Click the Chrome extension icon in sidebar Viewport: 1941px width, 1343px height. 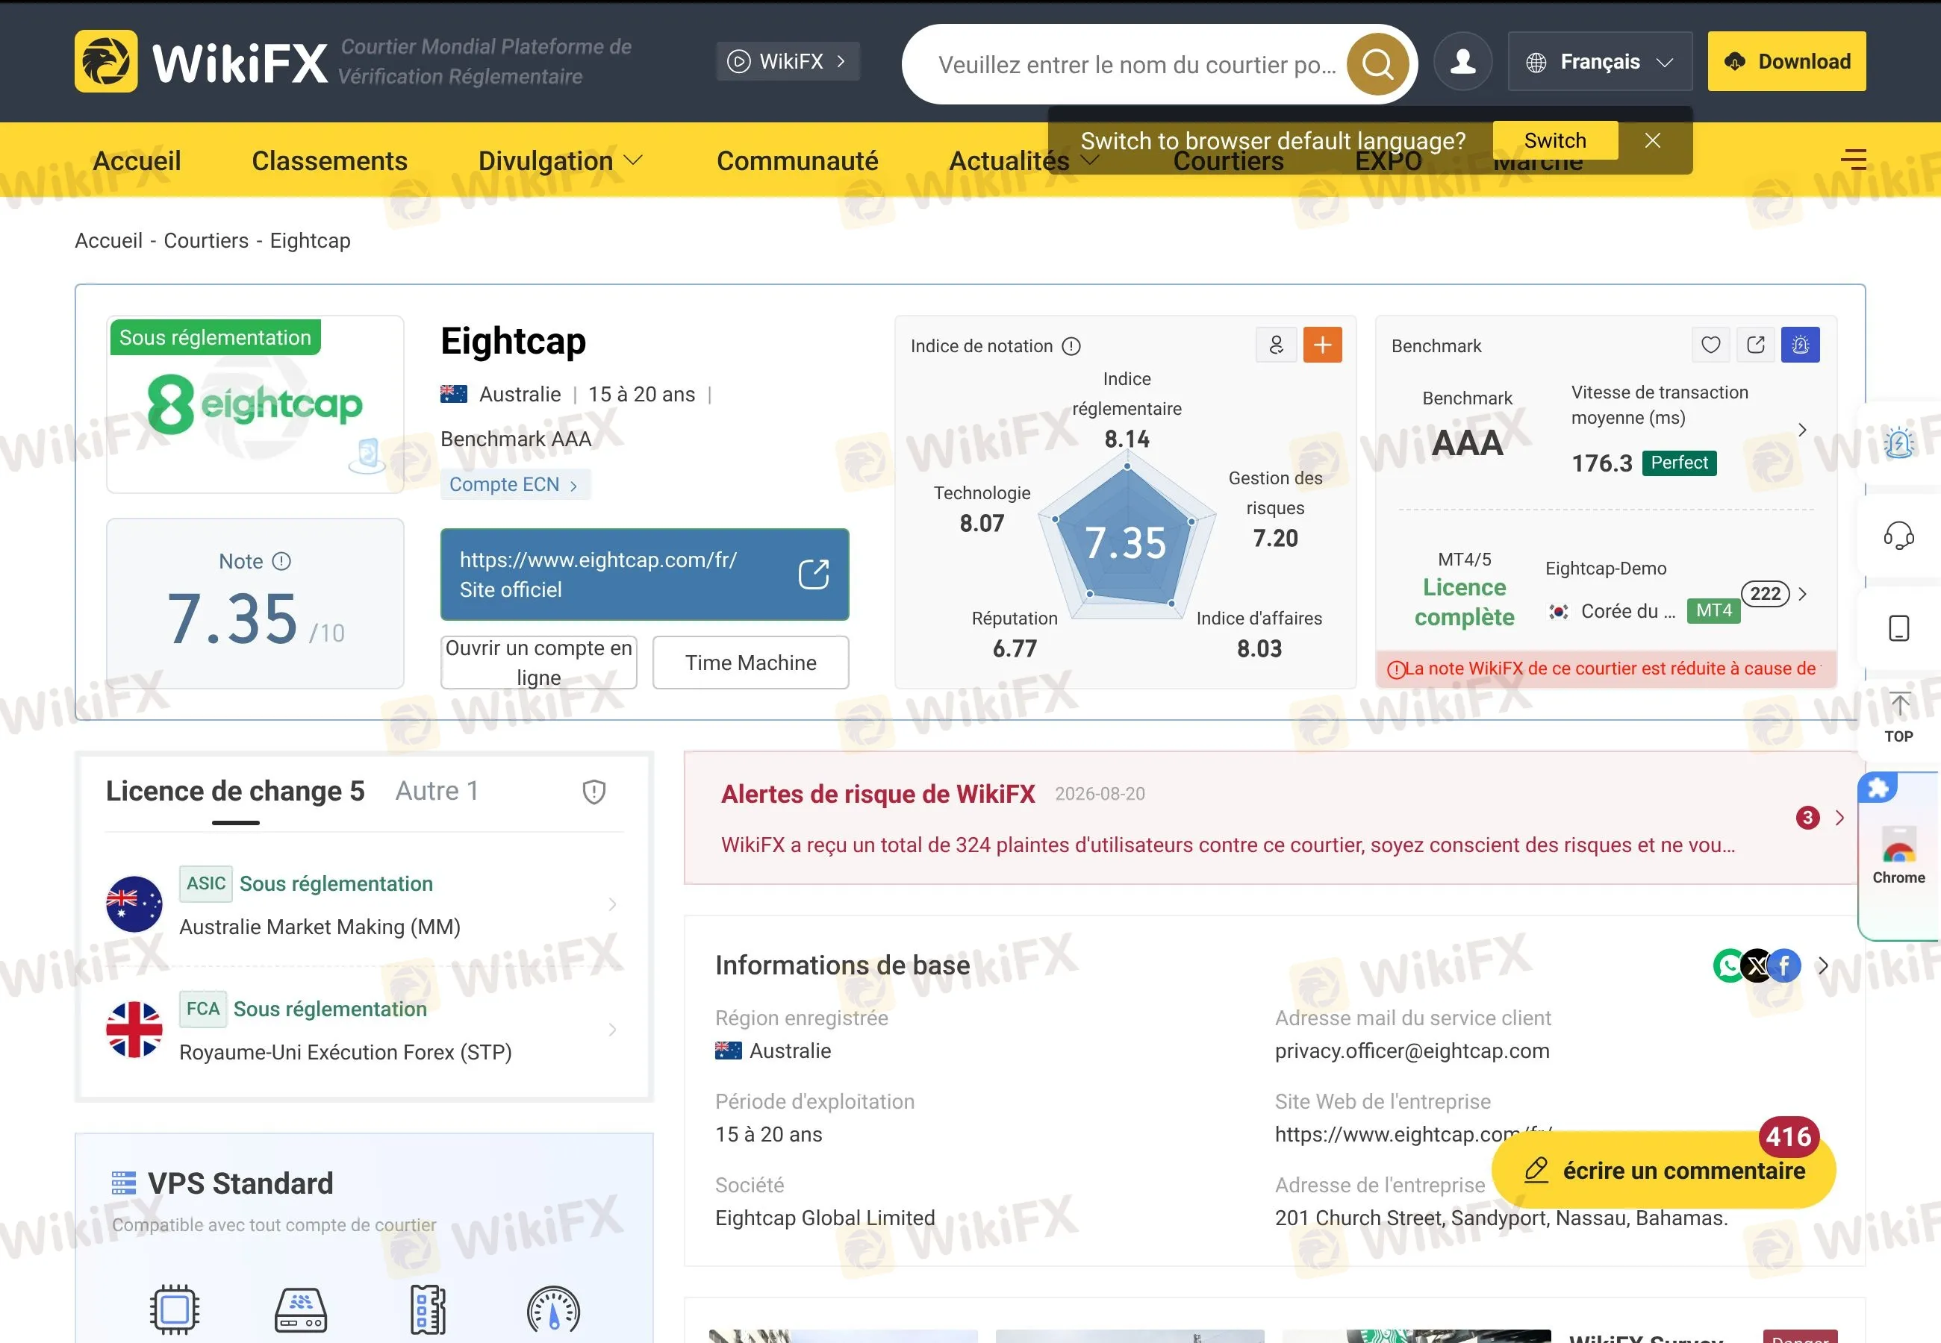1899,856
